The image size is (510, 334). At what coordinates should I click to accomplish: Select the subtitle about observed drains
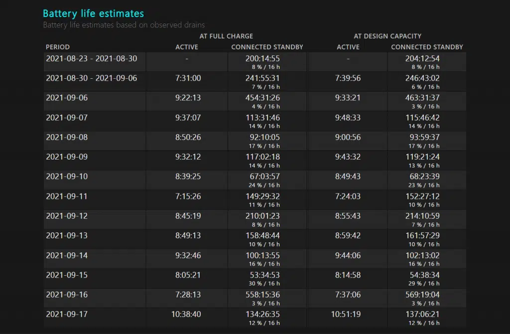click(124, 25)
